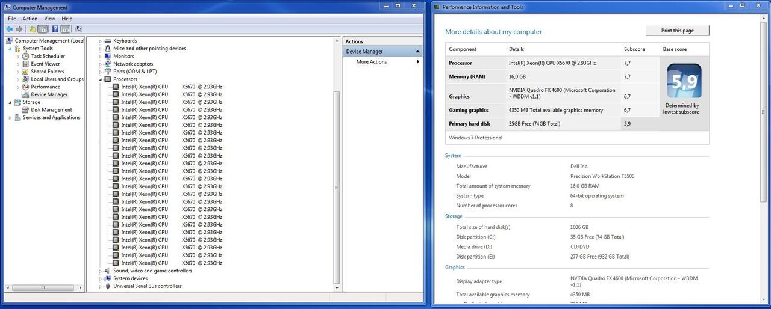The height and width of the screenshot is (309, 771).
Task: Open the Help menu
Action: click(67, 19)
